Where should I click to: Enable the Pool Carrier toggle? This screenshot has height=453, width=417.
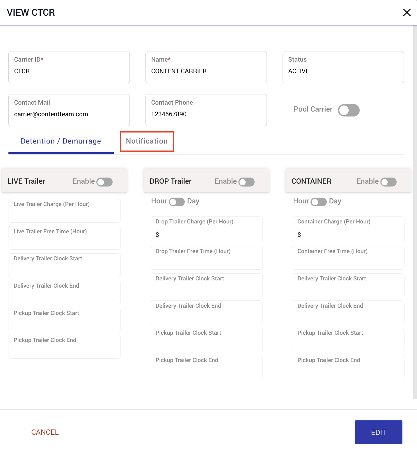pyautogui.click(x=348, y=110)
